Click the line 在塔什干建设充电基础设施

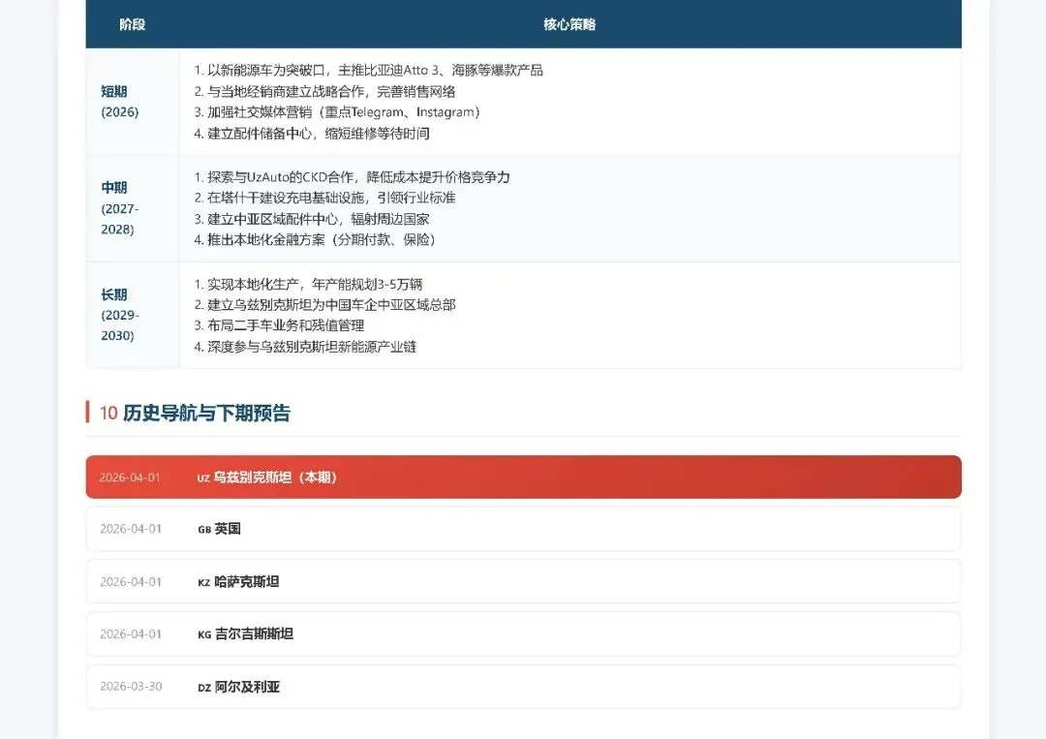click(324, 198)
